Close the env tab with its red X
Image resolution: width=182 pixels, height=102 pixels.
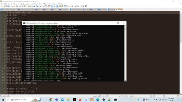pos(121,10)
